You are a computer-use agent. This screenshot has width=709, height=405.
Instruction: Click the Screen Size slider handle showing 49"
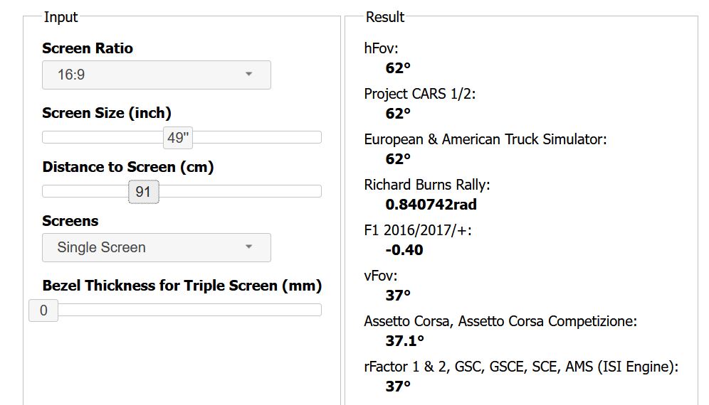(177, 138)
